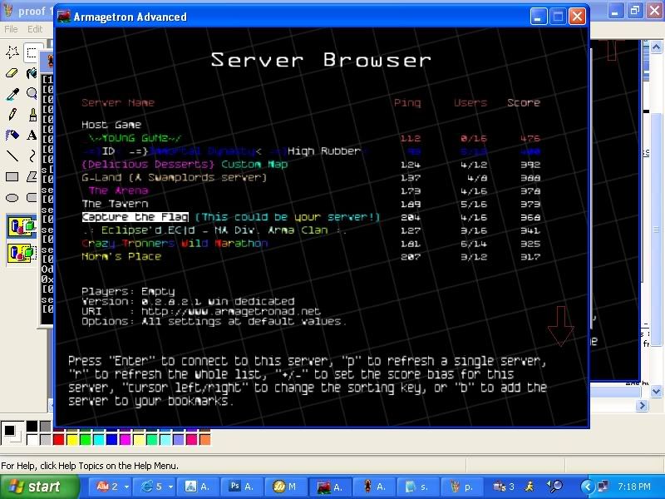Switch to the Armagetron taskbar button

329,487
